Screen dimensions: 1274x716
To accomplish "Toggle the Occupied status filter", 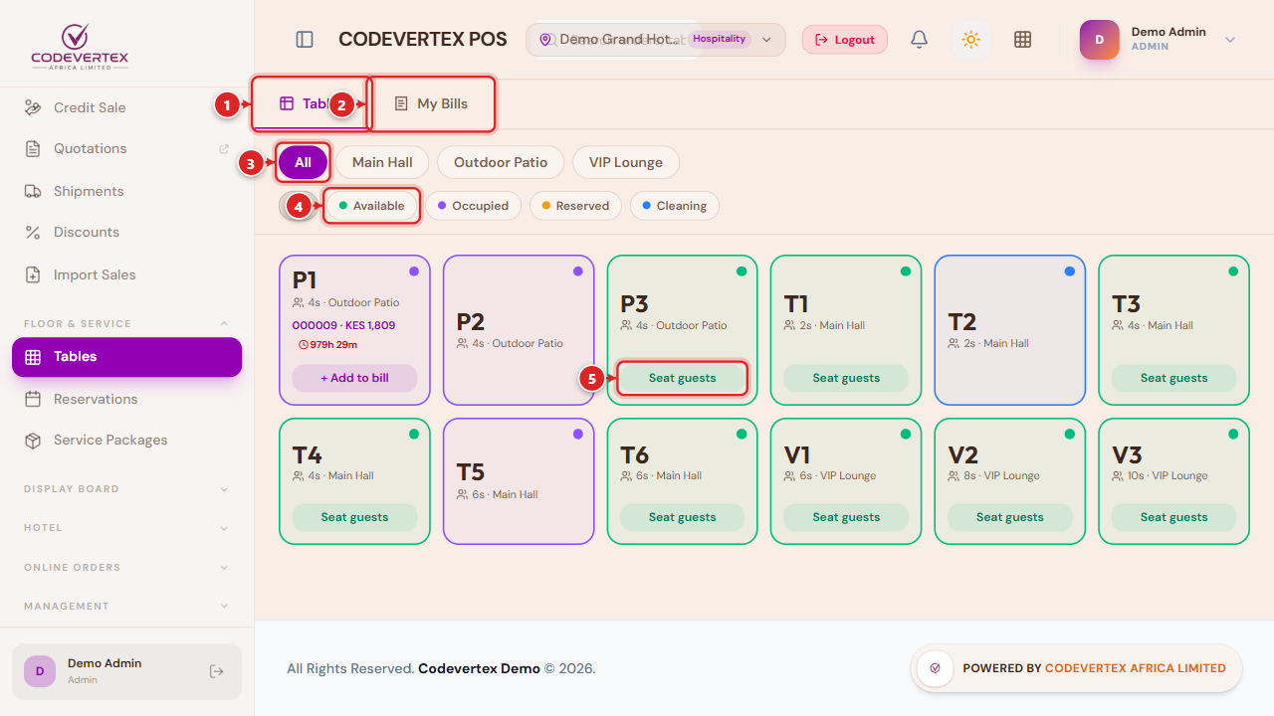I will [x=473, y=206].
